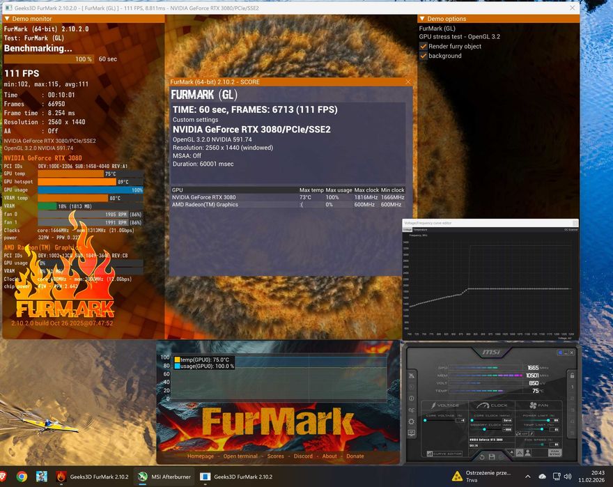Switch to Voltage tab in curve editor

[x=407, y=230]
